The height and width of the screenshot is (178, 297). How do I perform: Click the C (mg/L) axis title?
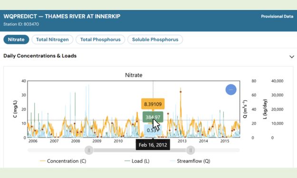[x=15, y=109]
